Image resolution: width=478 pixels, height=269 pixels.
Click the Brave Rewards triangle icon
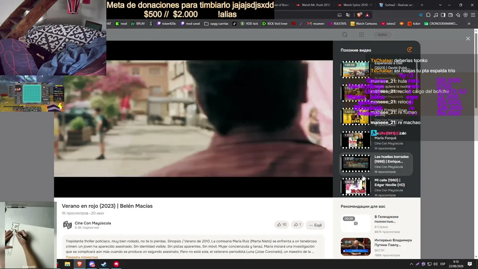click(367, 15)
